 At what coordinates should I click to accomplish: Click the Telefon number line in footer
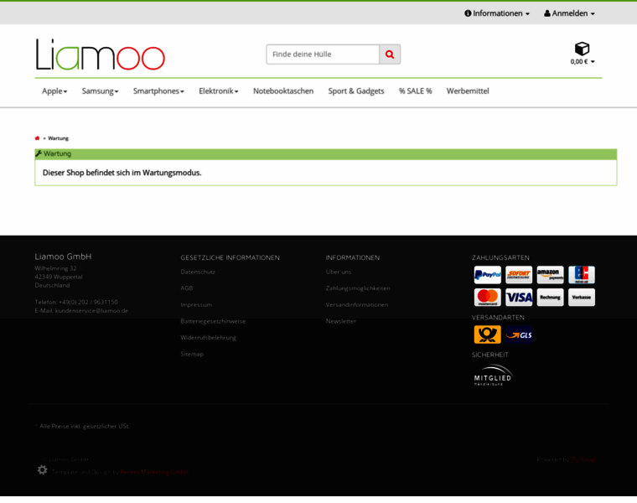click(76, 303)
